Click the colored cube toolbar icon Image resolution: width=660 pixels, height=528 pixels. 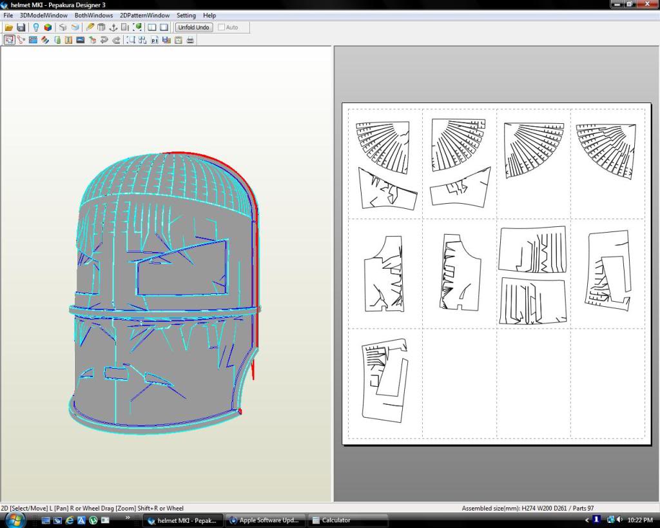click(48, 28)
